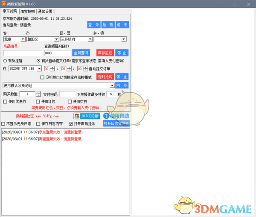The image size is (256, 217).
Task: Focus the 支付密码 input field
Action: pyautogui.click(x=67, y=94)
